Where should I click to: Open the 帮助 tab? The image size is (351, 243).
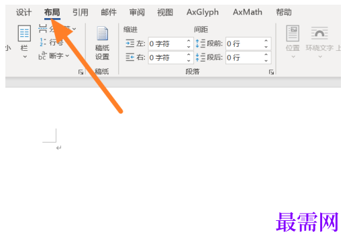coord(284,12)
